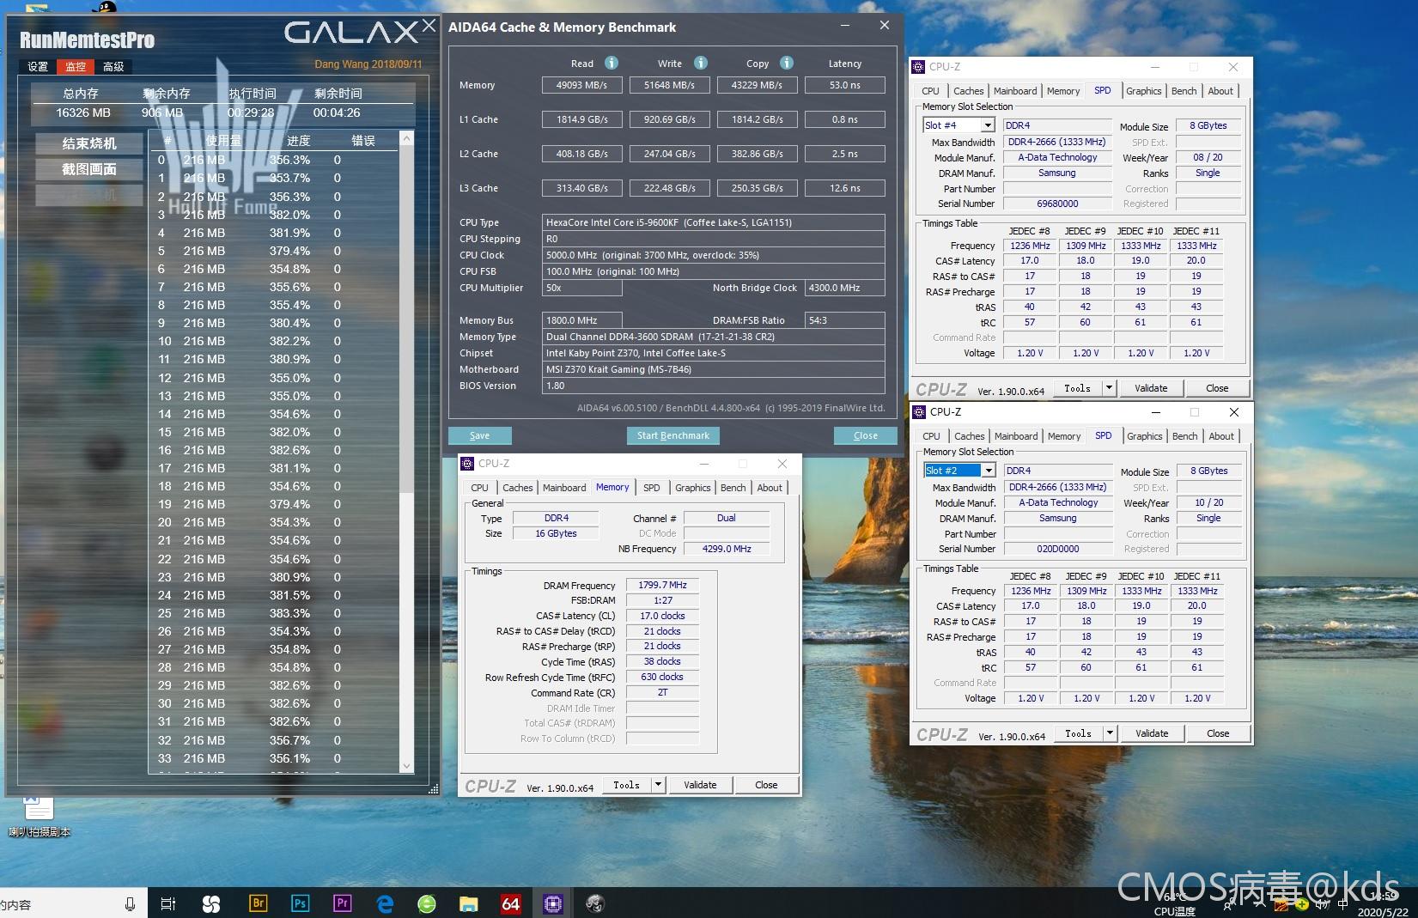
Task: Click the CPU Type field in AIDA64
Action: click(x=714, y=222)
